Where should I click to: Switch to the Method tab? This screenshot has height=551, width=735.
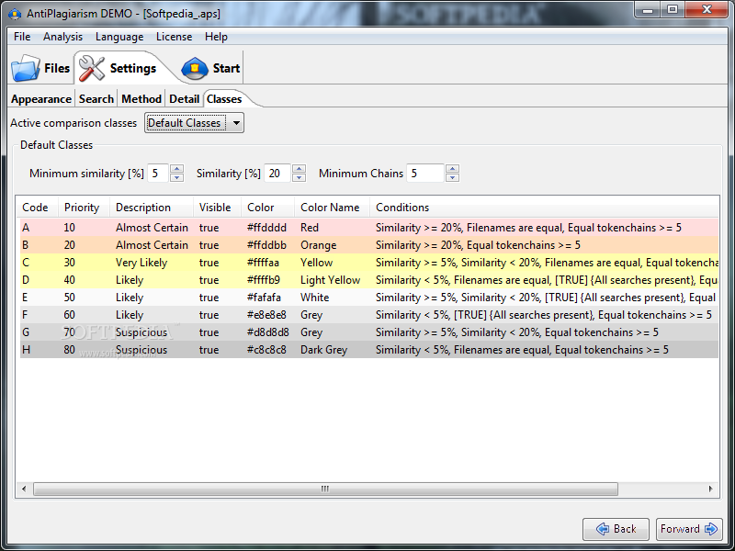(x=141, y=99)
